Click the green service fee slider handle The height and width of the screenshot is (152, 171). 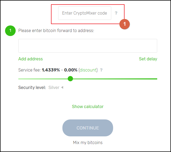[70, 79]
